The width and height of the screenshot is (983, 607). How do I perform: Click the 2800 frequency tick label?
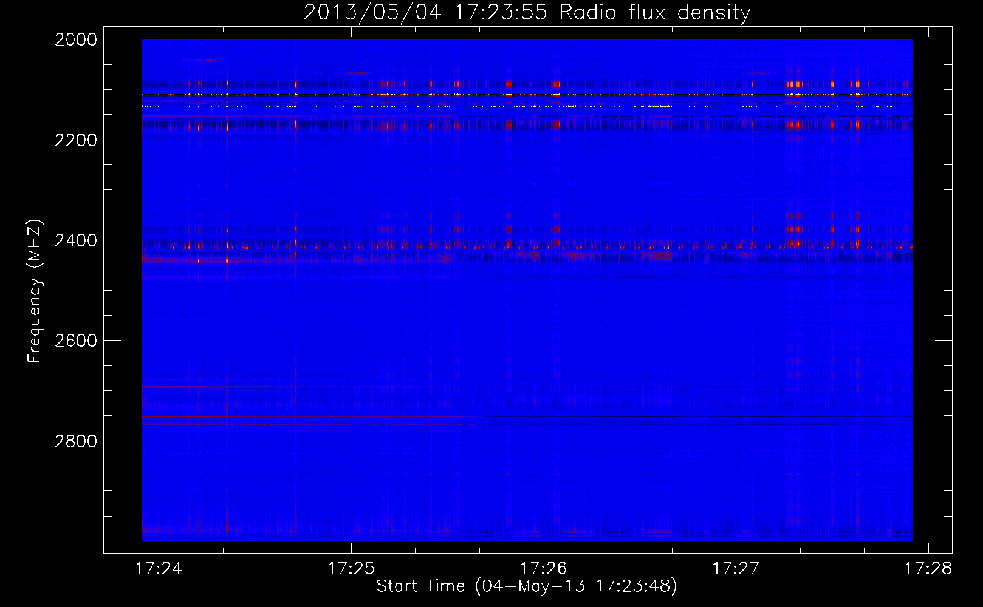tap(76, 441)
